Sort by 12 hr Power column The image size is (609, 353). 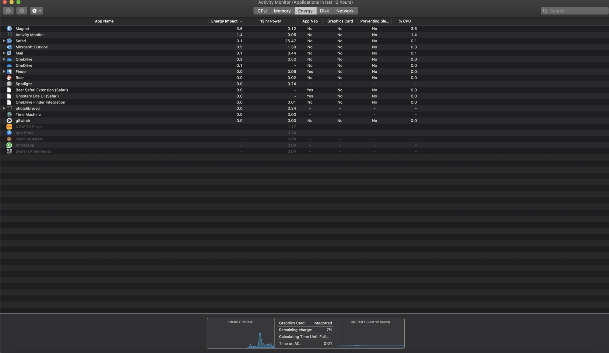tap(271, 21)
